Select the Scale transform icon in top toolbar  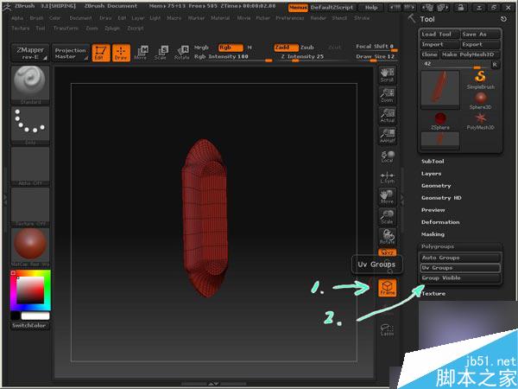161,53
